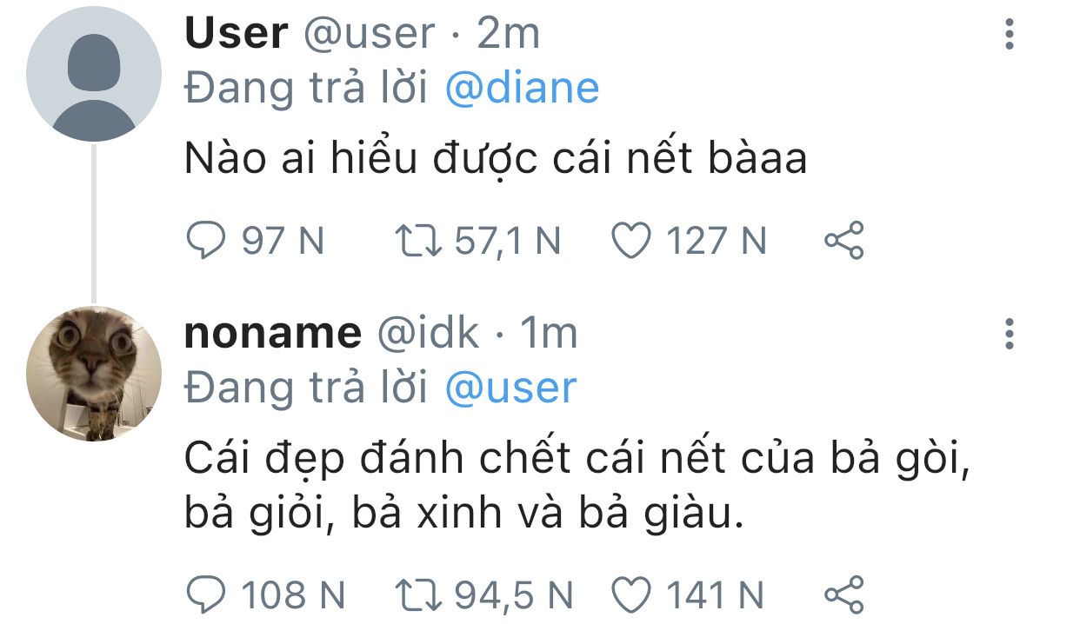The image size is (1080, 624).
Task: Open the @diane mention link
Action: tap(522, 88)
